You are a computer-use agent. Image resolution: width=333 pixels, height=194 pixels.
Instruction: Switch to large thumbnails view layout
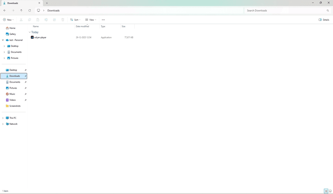pos(330,191)
